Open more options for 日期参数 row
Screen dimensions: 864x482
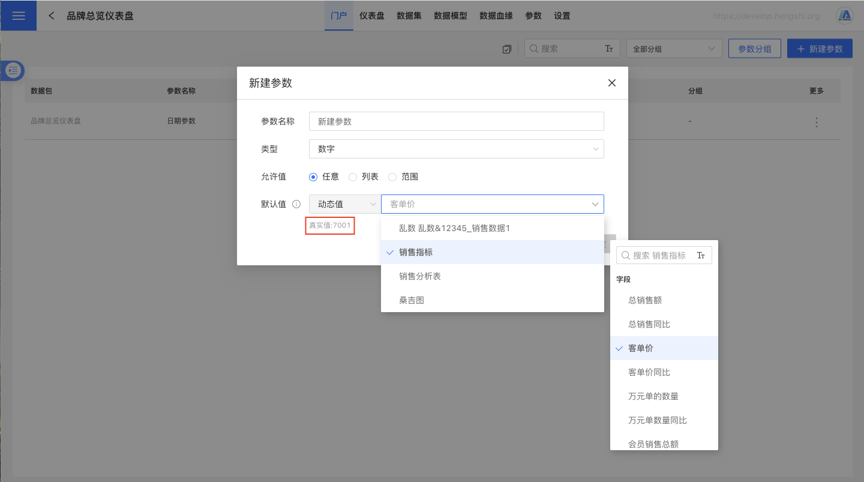[816, 122]
